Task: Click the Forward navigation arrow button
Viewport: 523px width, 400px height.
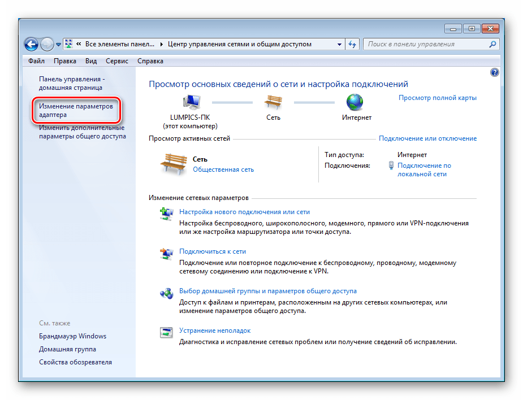Action: tap(47, 44)
